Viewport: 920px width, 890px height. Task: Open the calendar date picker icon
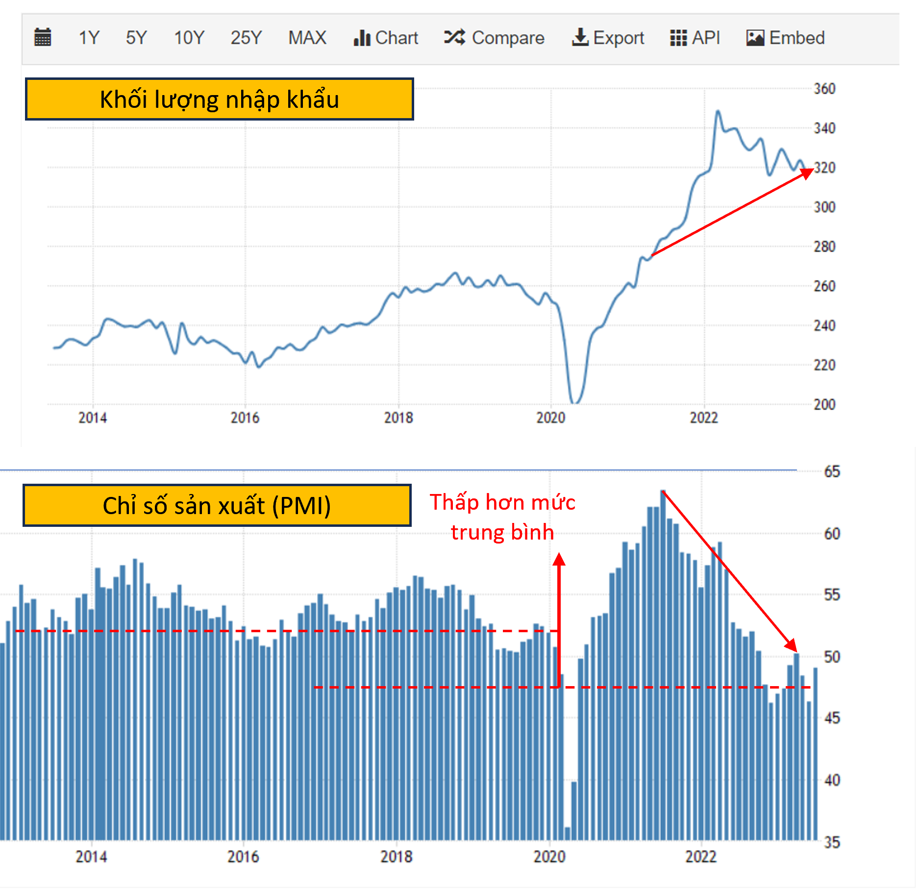[x=43, y=38]
